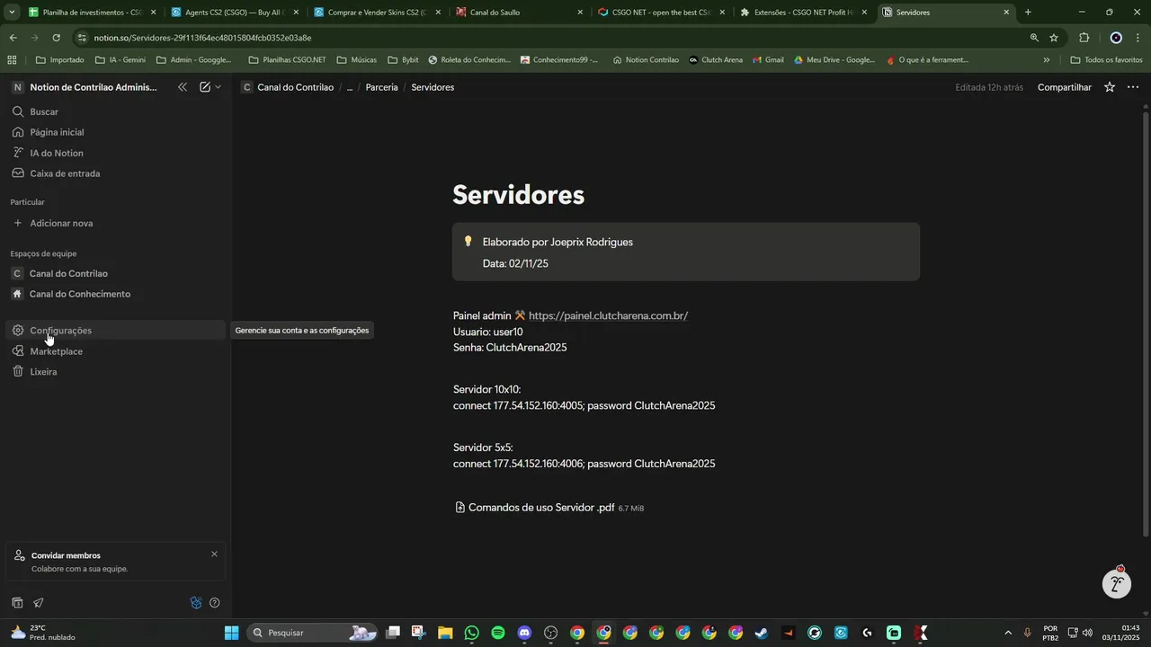
Task: Dismiss the Convidar membros card
Action: 214,554
